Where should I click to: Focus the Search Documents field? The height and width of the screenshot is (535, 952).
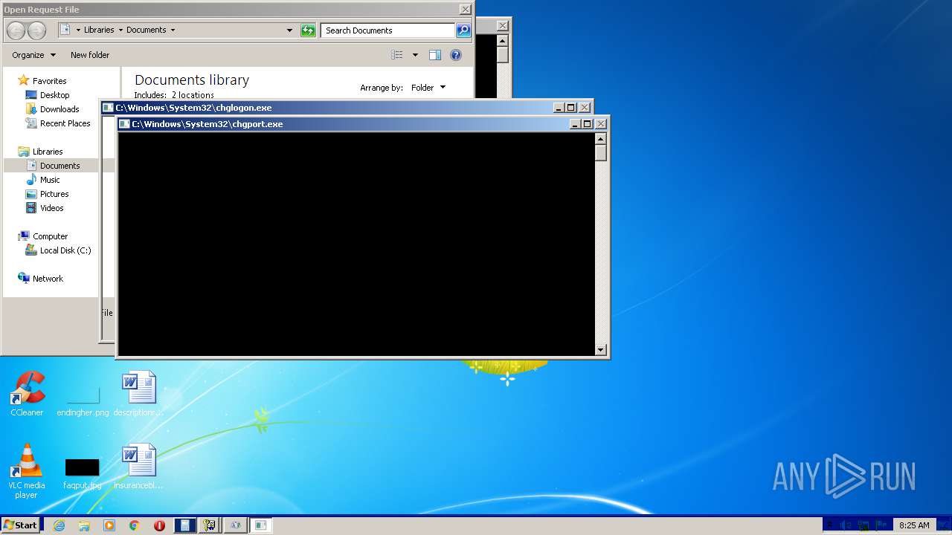pos(387,30)
